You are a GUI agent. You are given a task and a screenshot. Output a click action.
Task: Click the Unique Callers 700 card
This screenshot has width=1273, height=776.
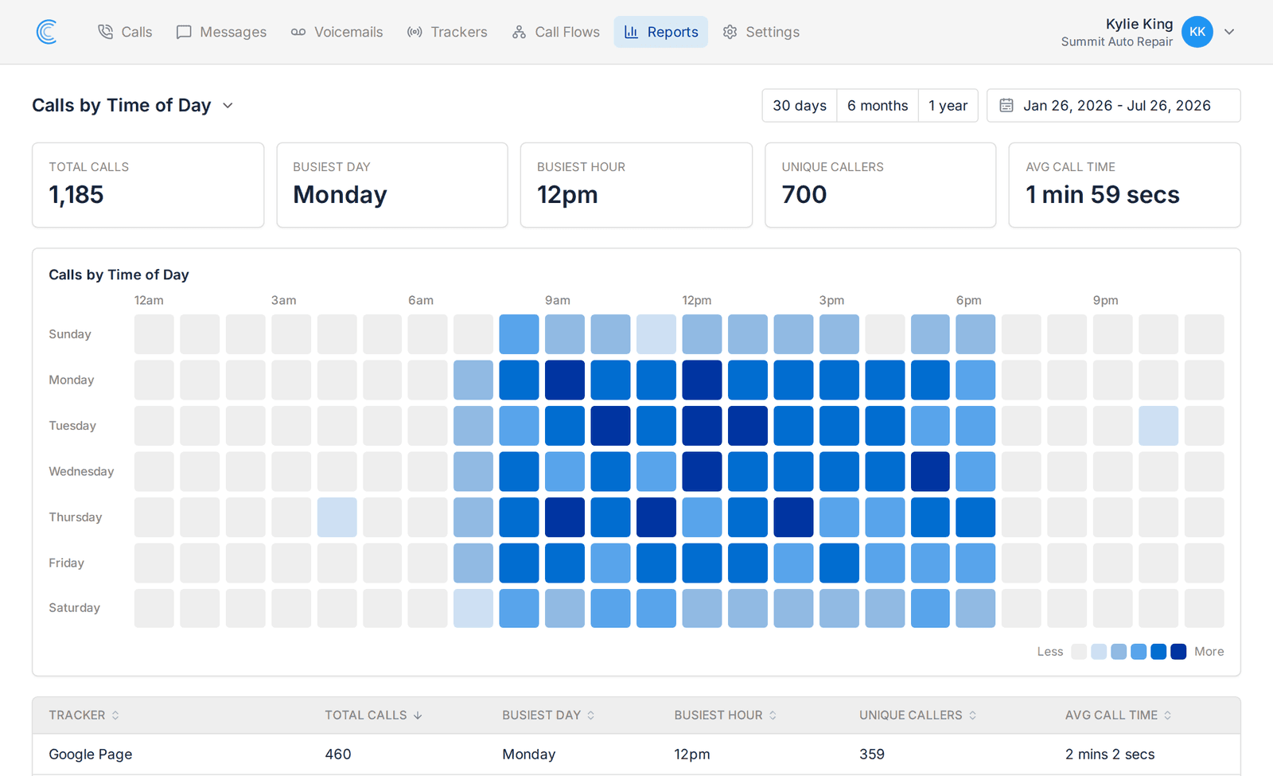880,185
